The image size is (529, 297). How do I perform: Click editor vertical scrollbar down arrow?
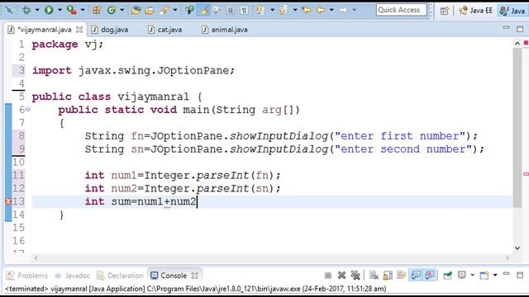517,248
